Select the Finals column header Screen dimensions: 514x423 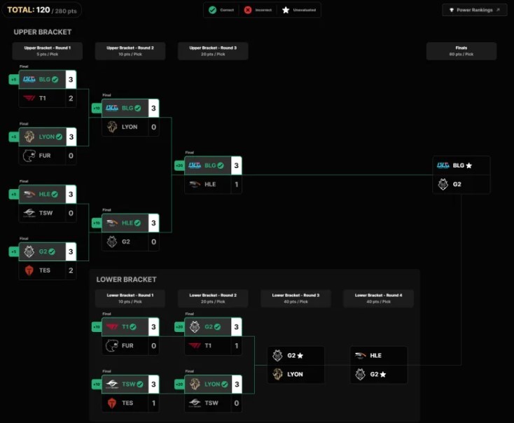(x=461, y=51)
